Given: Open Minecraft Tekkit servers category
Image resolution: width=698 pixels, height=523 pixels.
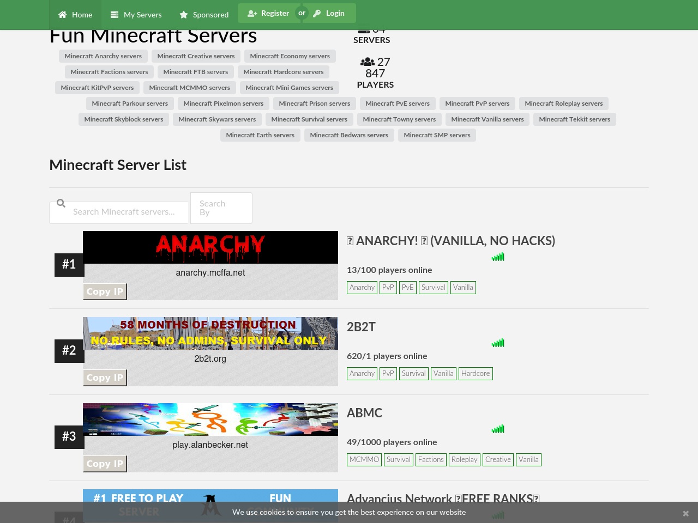Looking at the screenshot, I should (575, 119).
